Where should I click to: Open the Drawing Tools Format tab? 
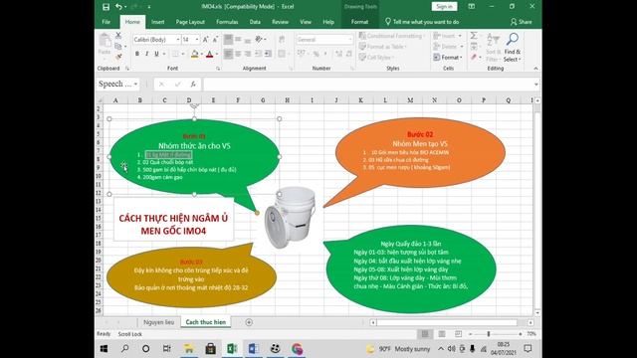359,22
